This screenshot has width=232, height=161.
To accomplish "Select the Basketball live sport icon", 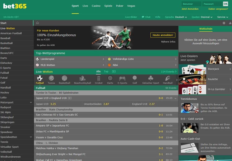I will (x=65, y=78).
